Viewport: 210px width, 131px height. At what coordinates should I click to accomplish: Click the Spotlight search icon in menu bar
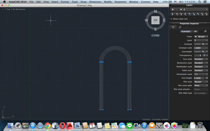[199, 2]
